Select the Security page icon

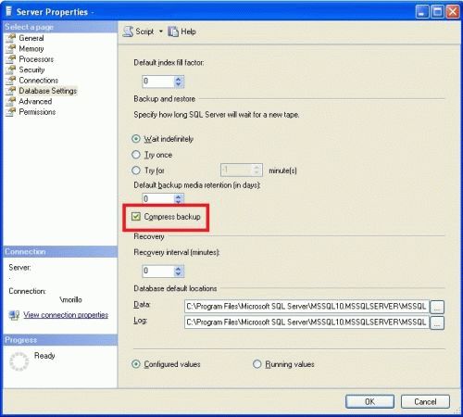pos(11,69)
